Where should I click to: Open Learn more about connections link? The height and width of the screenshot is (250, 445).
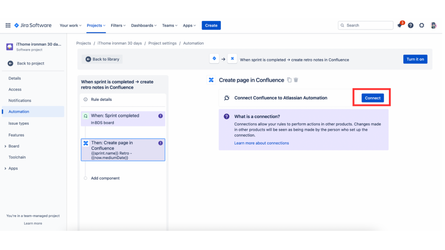pos(261,143)
